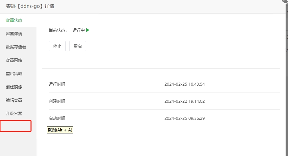
Task: Switch to the 升级容器 tab
Action: pos(14,113)
